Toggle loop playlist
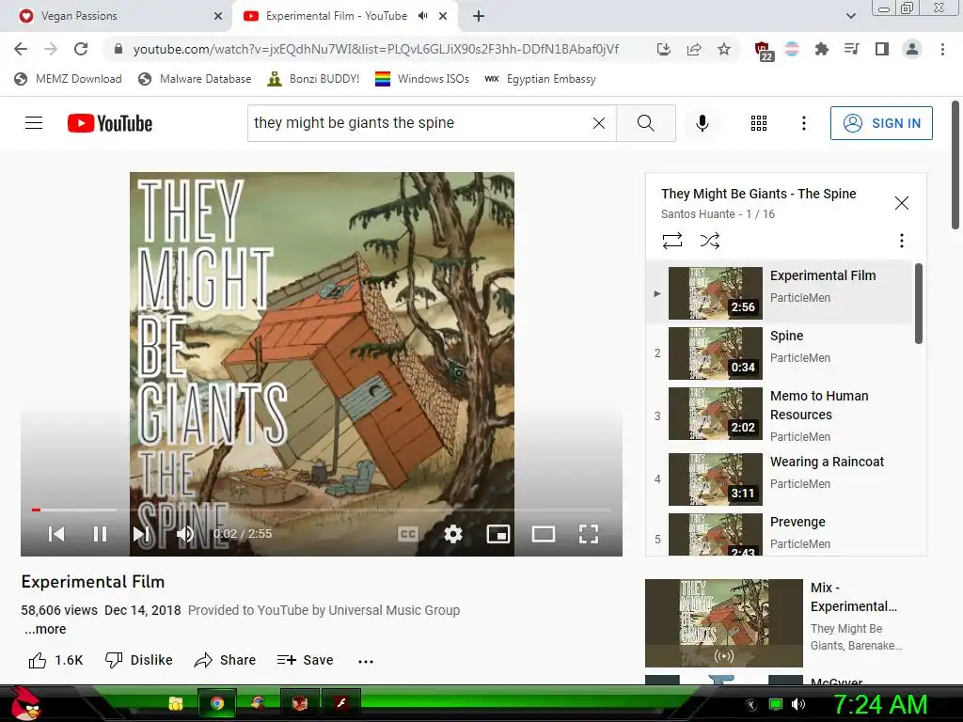Viewport: 963px width, 722px height. pyautogui.click(x=672, y=240)
